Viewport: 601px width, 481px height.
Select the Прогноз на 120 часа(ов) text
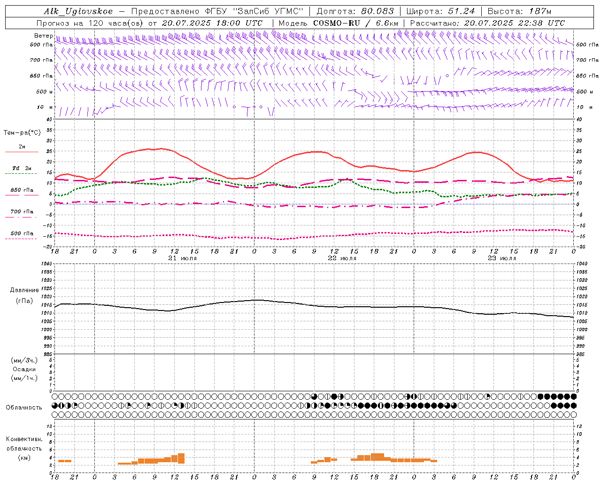[x=90, y=23]
